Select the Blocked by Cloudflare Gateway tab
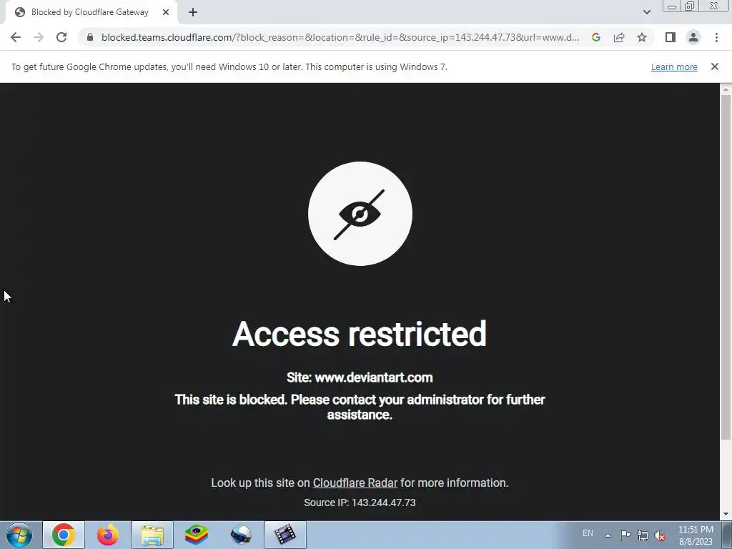The width and height of the screenshot is (732, 549). click(91, 12)
